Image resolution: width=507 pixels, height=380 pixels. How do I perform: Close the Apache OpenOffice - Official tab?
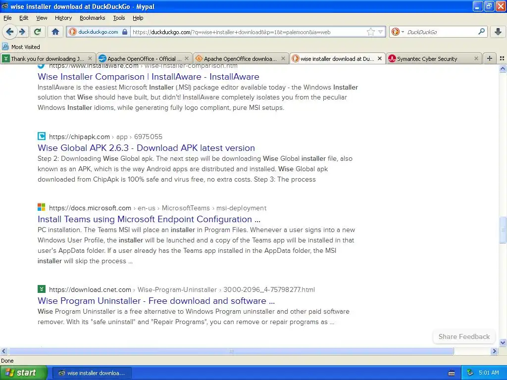pos(187,58)
